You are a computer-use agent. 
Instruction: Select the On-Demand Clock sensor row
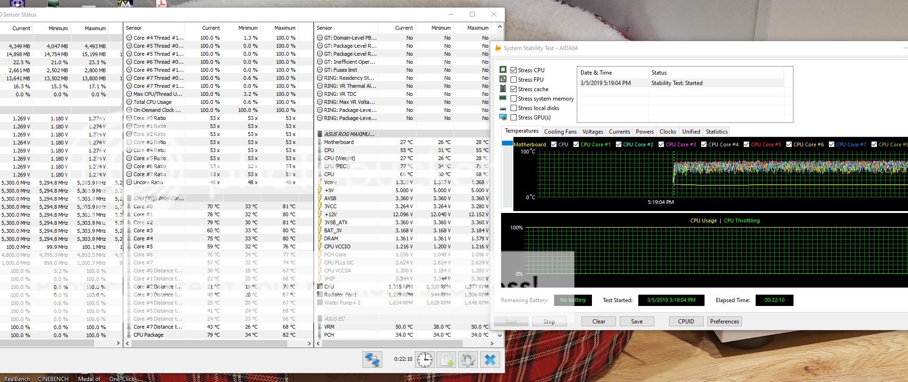(x=218, y=110)
